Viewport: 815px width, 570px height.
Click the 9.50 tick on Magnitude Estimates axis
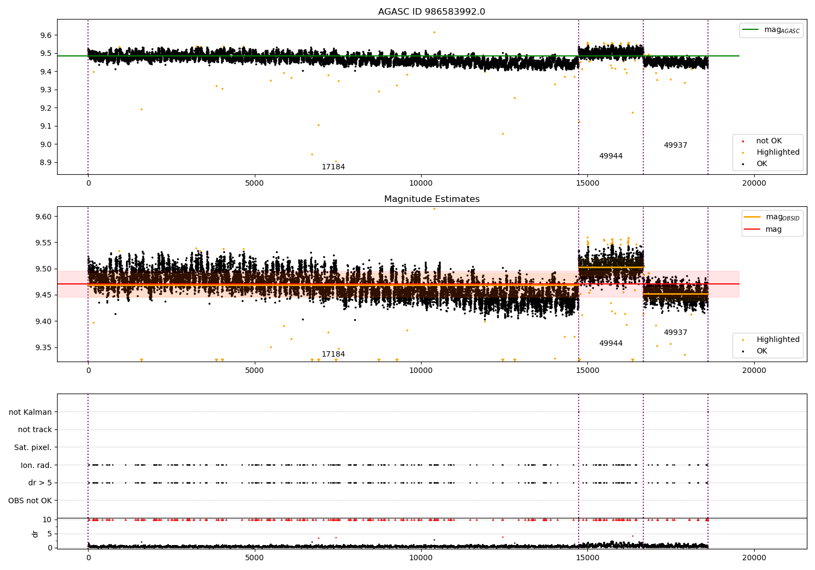pyautogui.click(x=43, y=269)
